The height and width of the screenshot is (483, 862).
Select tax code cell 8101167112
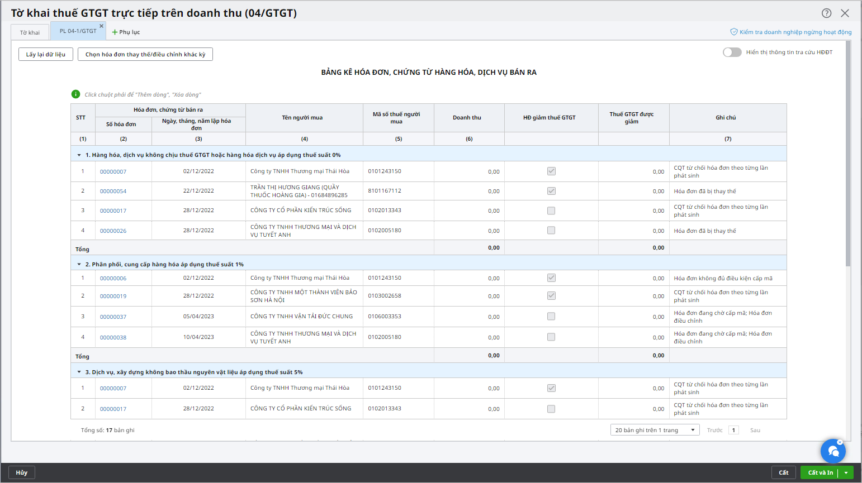399,191
